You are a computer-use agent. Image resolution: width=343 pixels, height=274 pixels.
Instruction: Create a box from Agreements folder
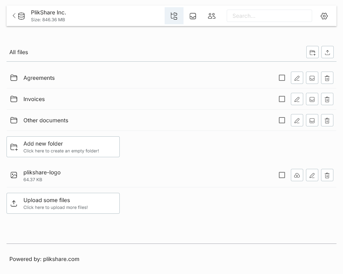(312, 78)
